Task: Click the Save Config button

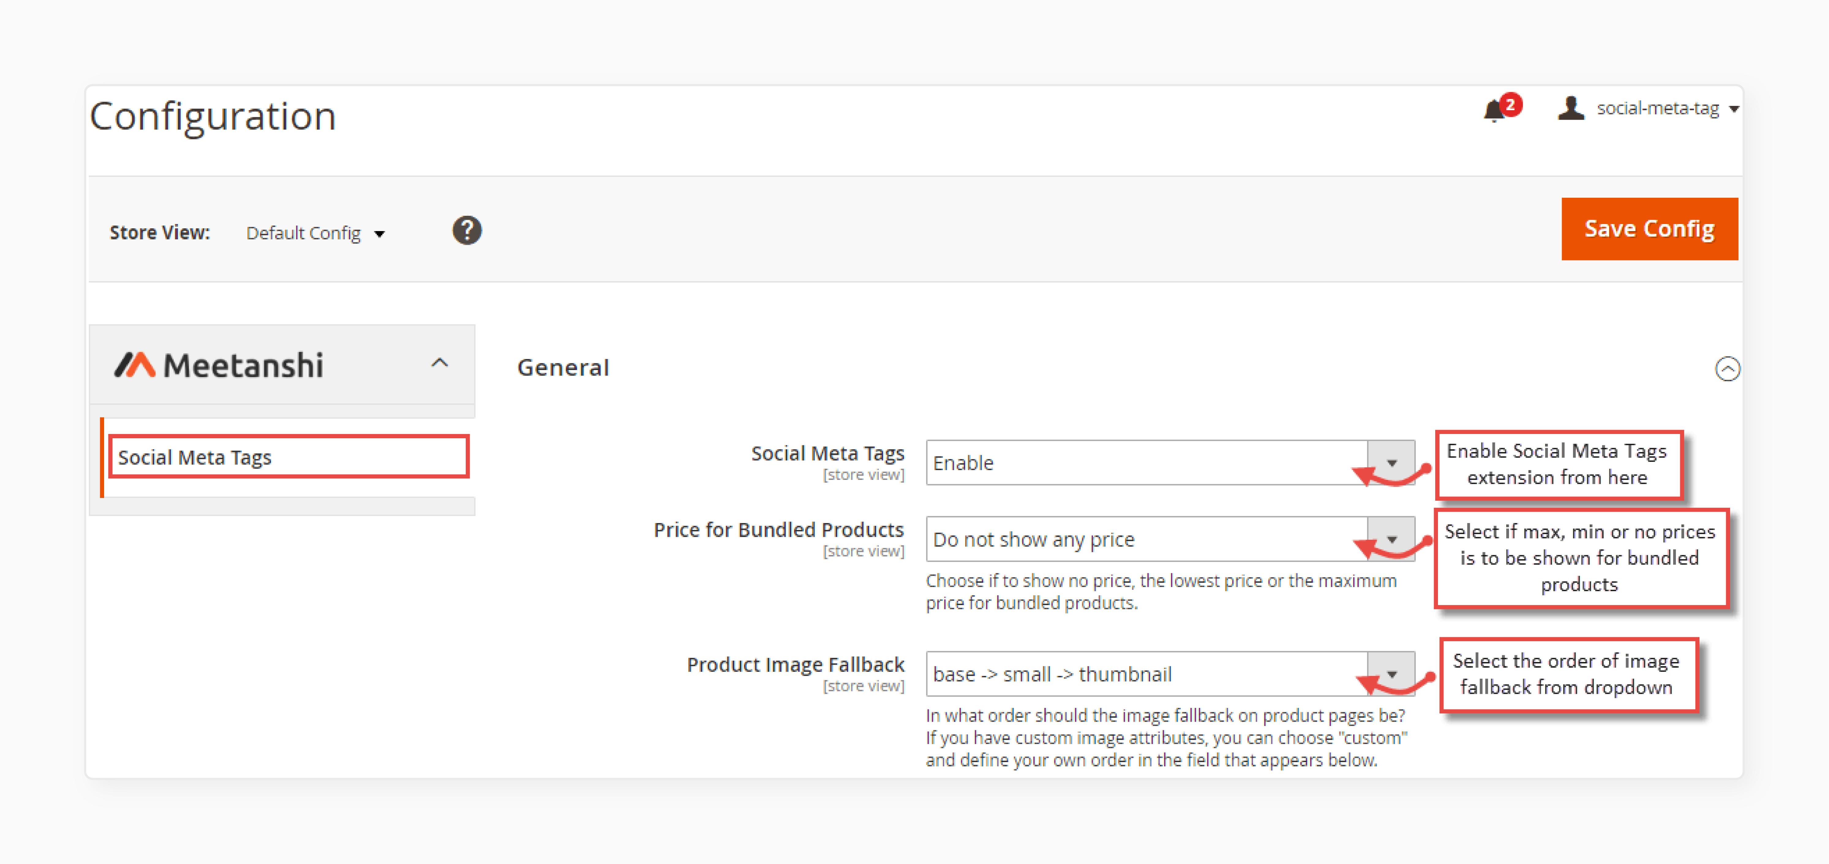Action: tap(1649, 229)
